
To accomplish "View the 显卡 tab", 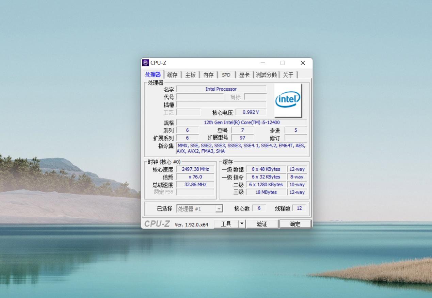I will 244,75.
